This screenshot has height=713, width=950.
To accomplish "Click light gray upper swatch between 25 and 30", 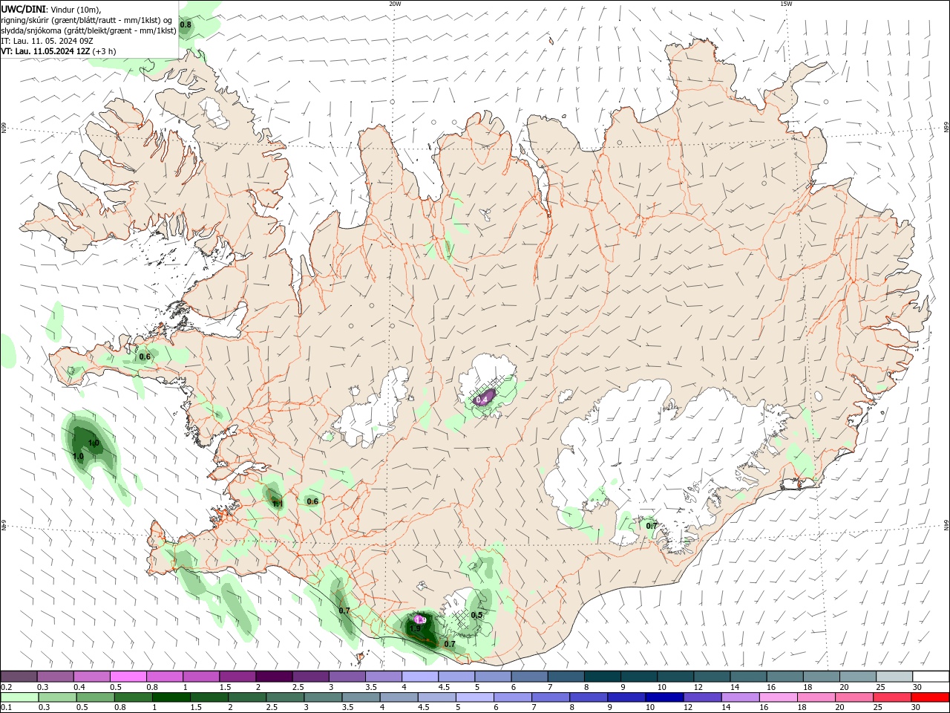I will (894, 676).
